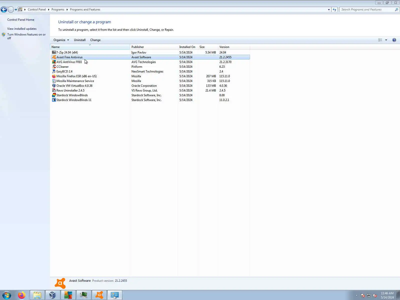Click the EasyBCD 2.4 program icon
This screenshot has height=300, width=400.
point(54,71)
